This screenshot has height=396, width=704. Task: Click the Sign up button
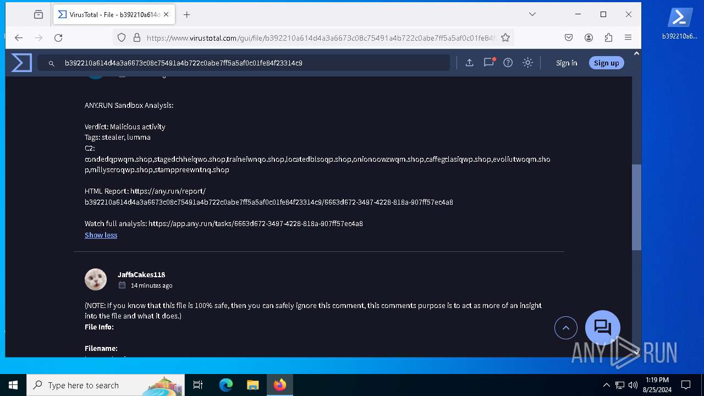point(607,63)
